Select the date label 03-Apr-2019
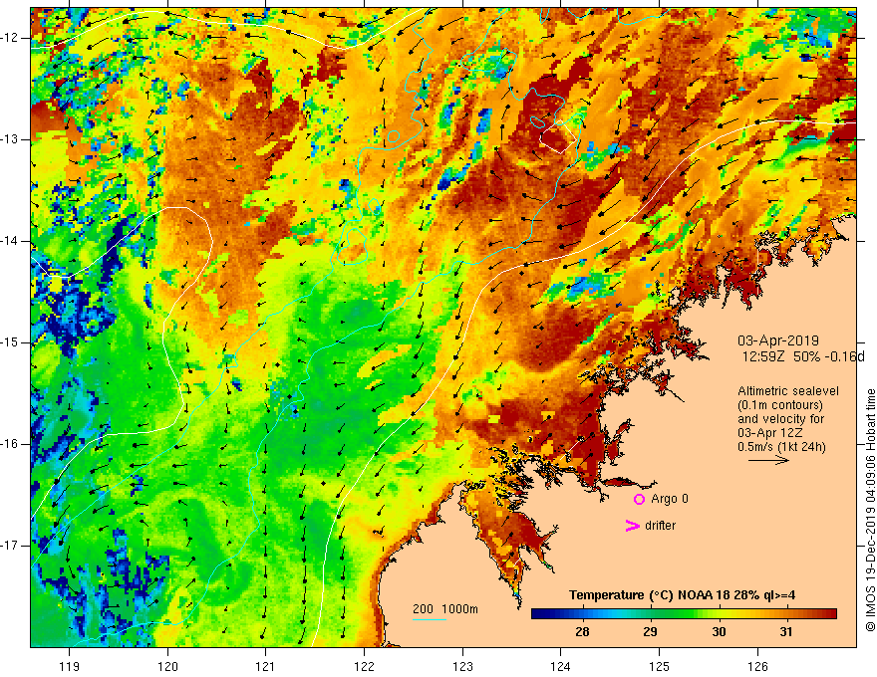 pos(778,340)
